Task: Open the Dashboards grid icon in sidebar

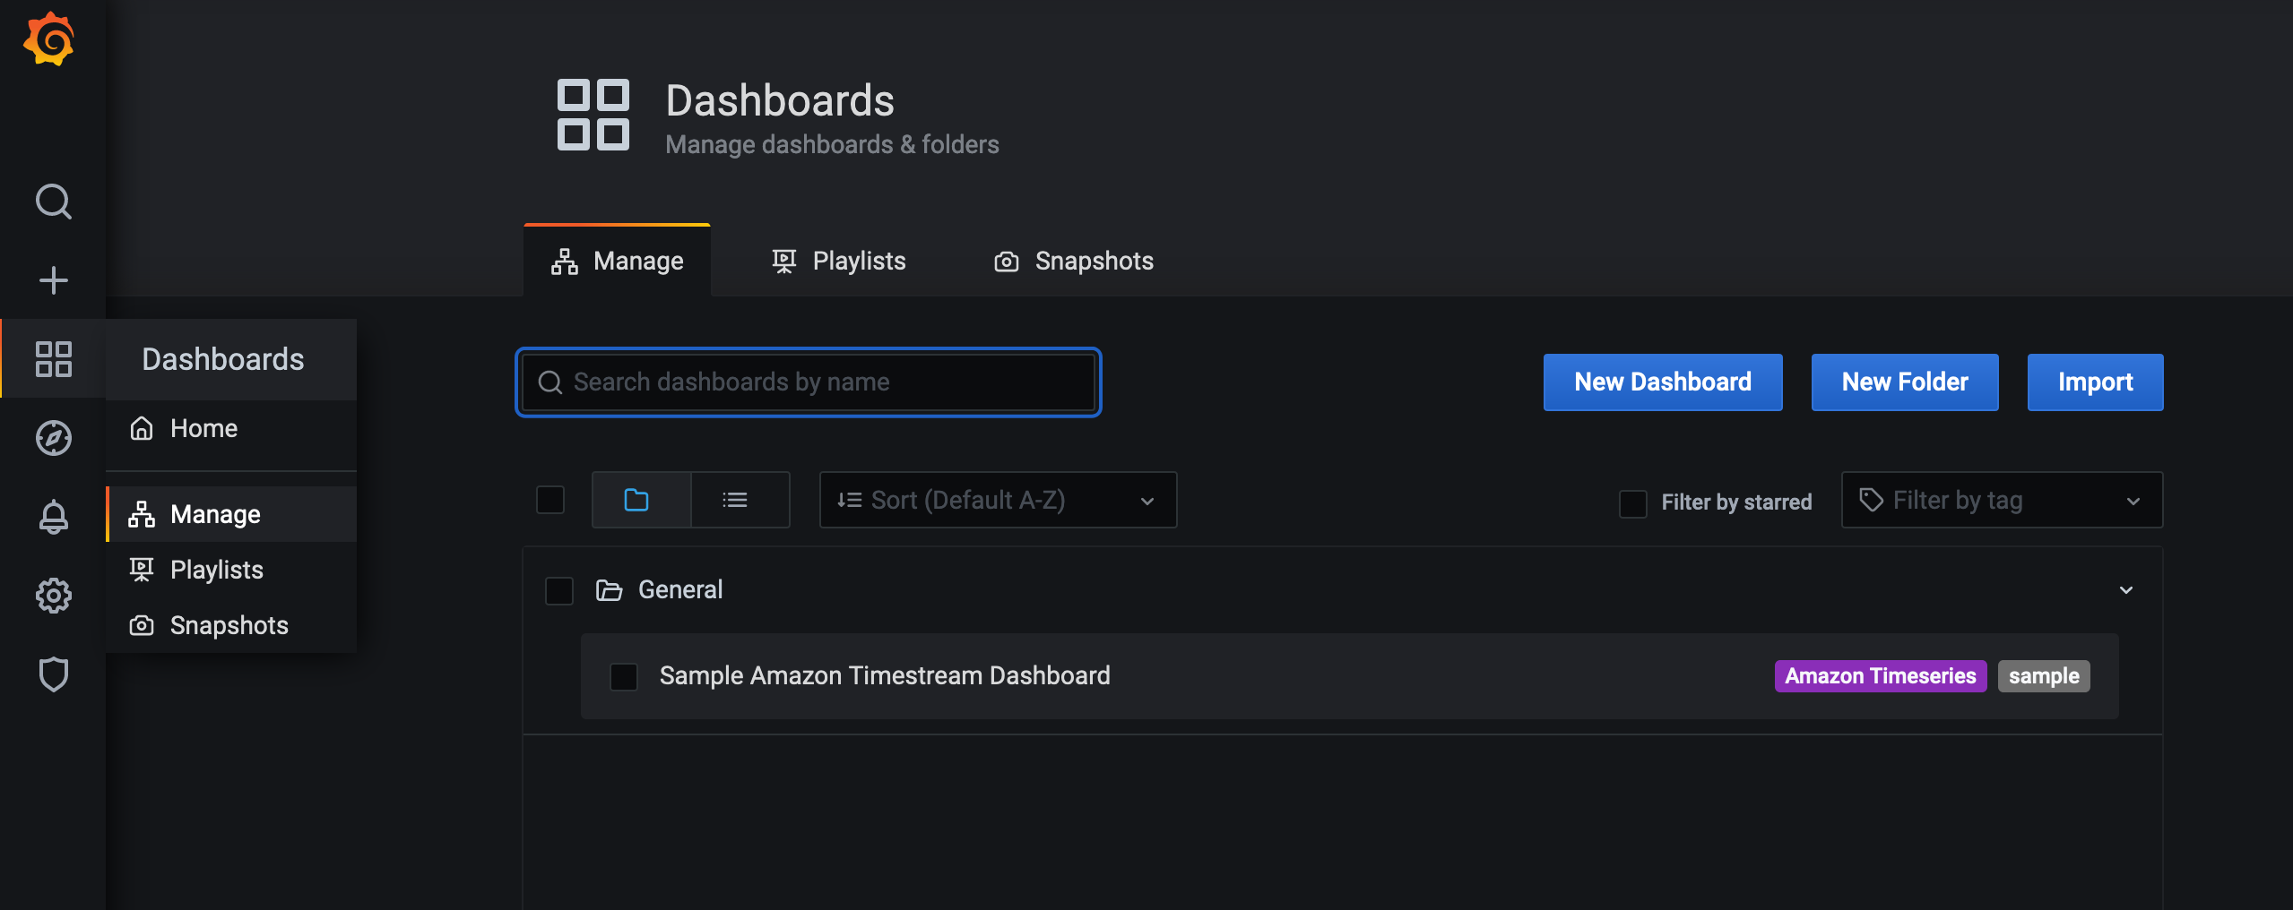Action: [x=53, y=359]
